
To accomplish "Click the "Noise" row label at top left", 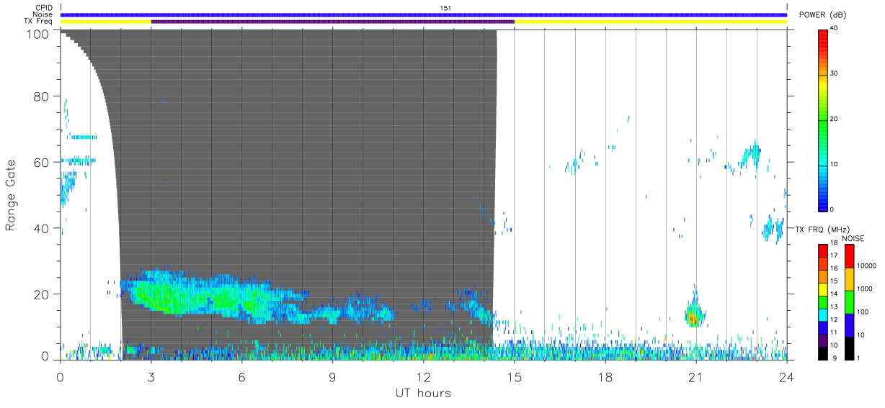I will coord(43,14).
